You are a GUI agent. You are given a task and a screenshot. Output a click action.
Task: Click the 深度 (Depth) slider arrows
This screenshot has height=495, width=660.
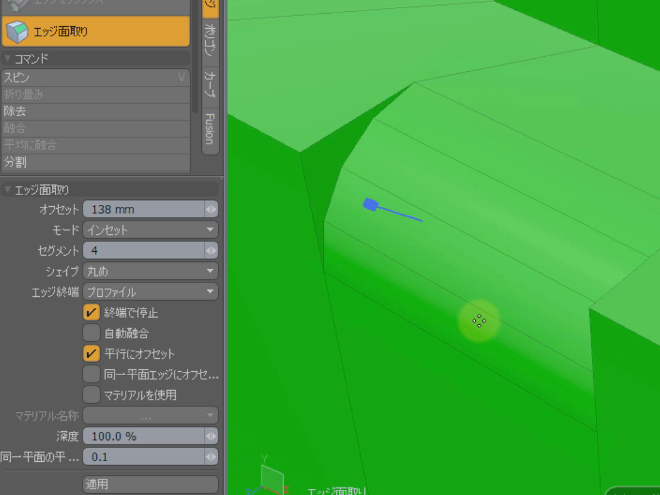pyautogui.click(x=211, y=436)
